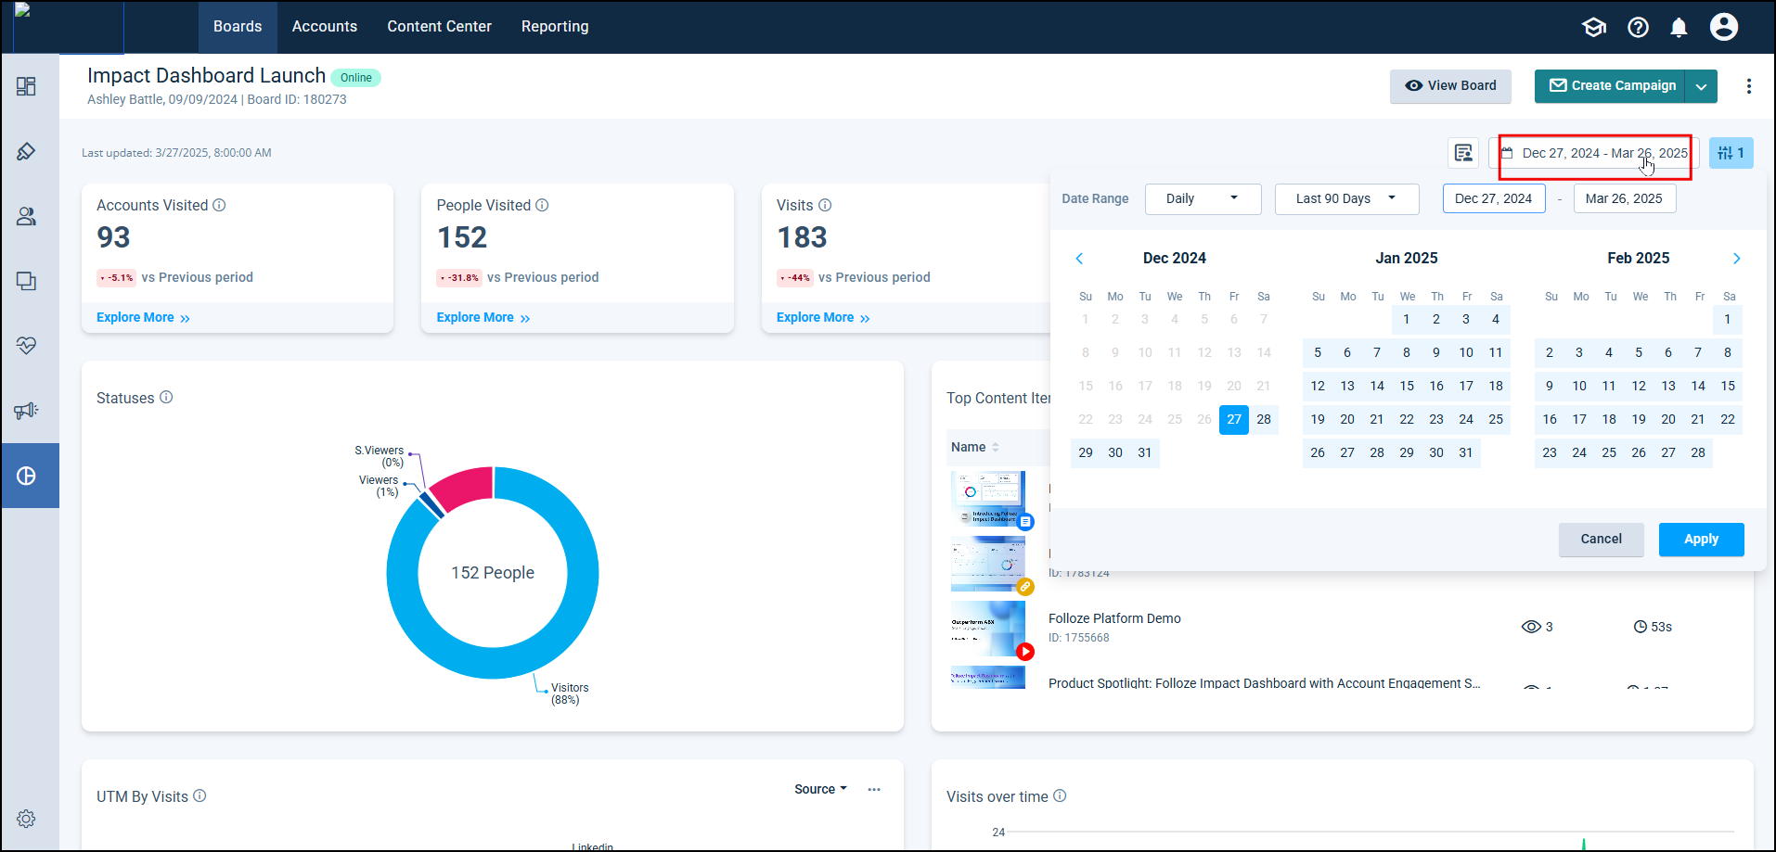Open the user profile avatar icon
The image size is (1776, 852).
click(x=1723, y=27)
